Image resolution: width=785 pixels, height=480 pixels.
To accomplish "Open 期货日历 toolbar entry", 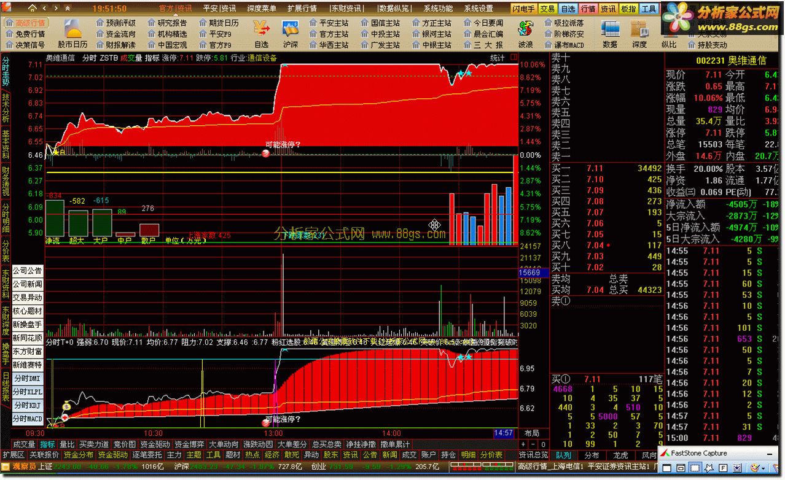I will click(219, 23).
